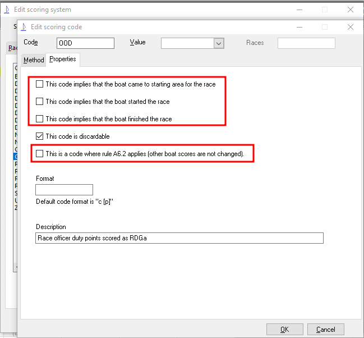Screen dimensions: 364x338
Task: Enable 'boat came to starting area' checkbox
Action: pyautogui.click(x=39, y=84)
